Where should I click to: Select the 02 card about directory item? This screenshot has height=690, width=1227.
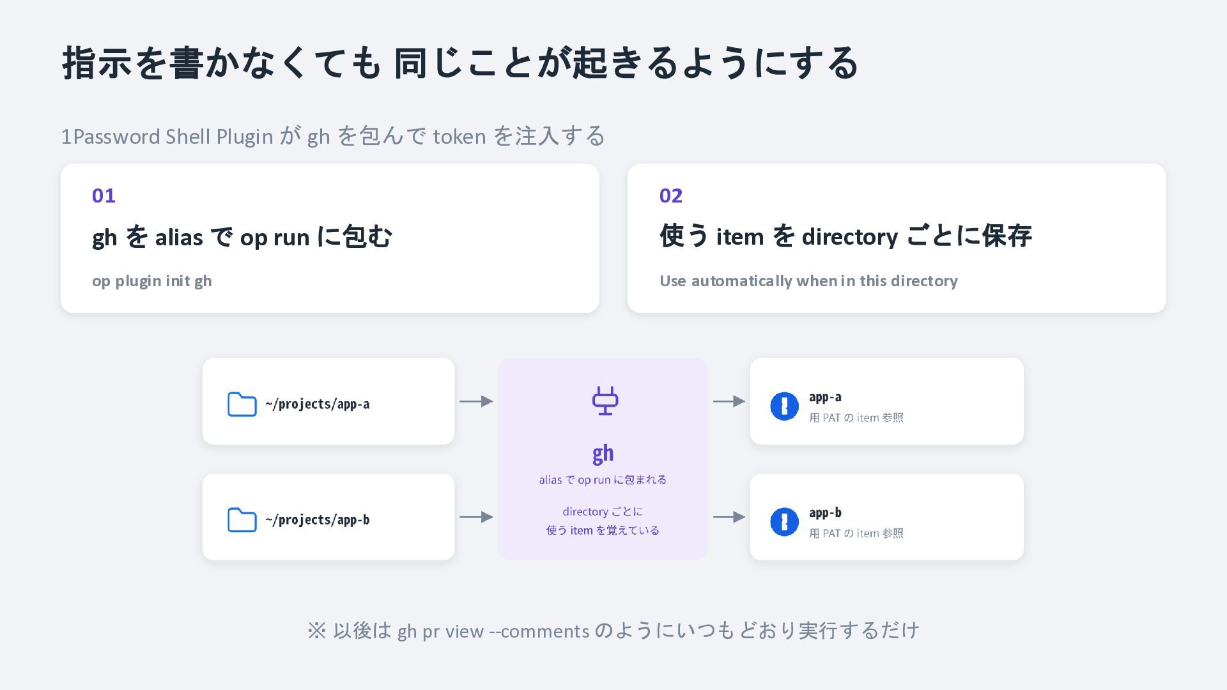pyautogui.click(x=897, y=238)
